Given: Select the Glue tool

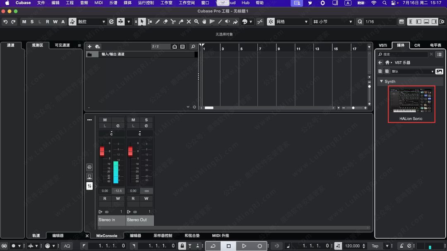Looking at the screenshot, I should point(181,22).
